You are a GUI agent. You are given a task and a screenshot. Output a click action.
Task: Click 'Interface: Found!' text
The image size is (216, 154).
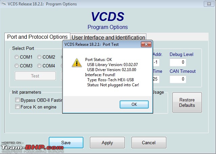pyautogui.click(x=100, y=75)
